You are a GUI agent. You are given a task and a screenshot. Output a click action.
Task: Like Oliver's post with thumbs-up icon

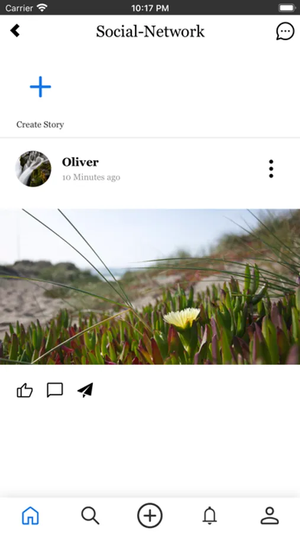point(25,390)
